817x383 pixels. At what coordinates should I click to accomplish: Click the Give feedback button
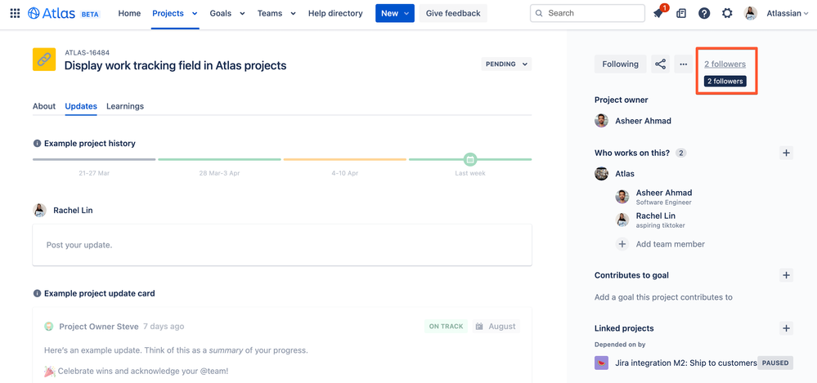453,14
